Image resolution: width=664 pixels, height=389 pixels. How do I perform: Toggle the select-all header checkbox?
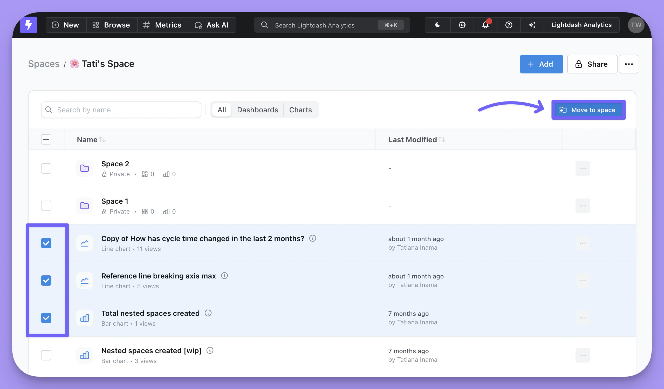click(x=46, y=139)
